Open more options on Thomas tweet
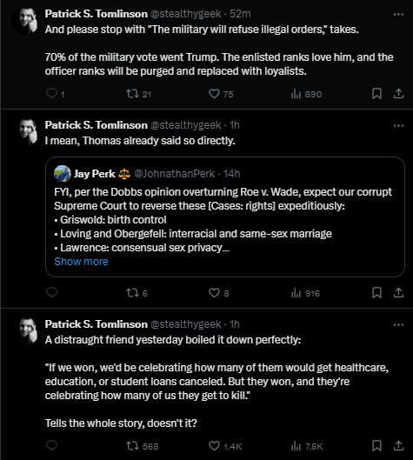This screenshot has height=460, width=413. [398, 125]
